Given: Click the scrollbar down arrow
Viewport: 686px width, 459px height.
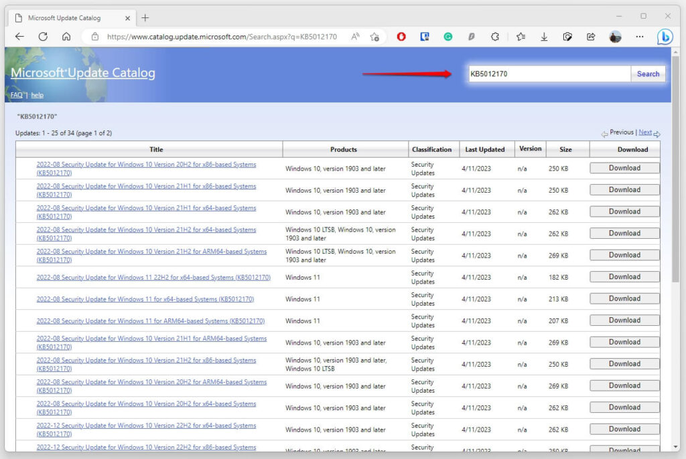Looking at the screenshot, I should click(x=675, y=447).
